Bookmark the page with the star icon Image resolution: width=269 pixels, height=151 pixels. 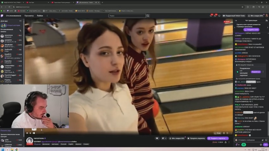point(242,7)
